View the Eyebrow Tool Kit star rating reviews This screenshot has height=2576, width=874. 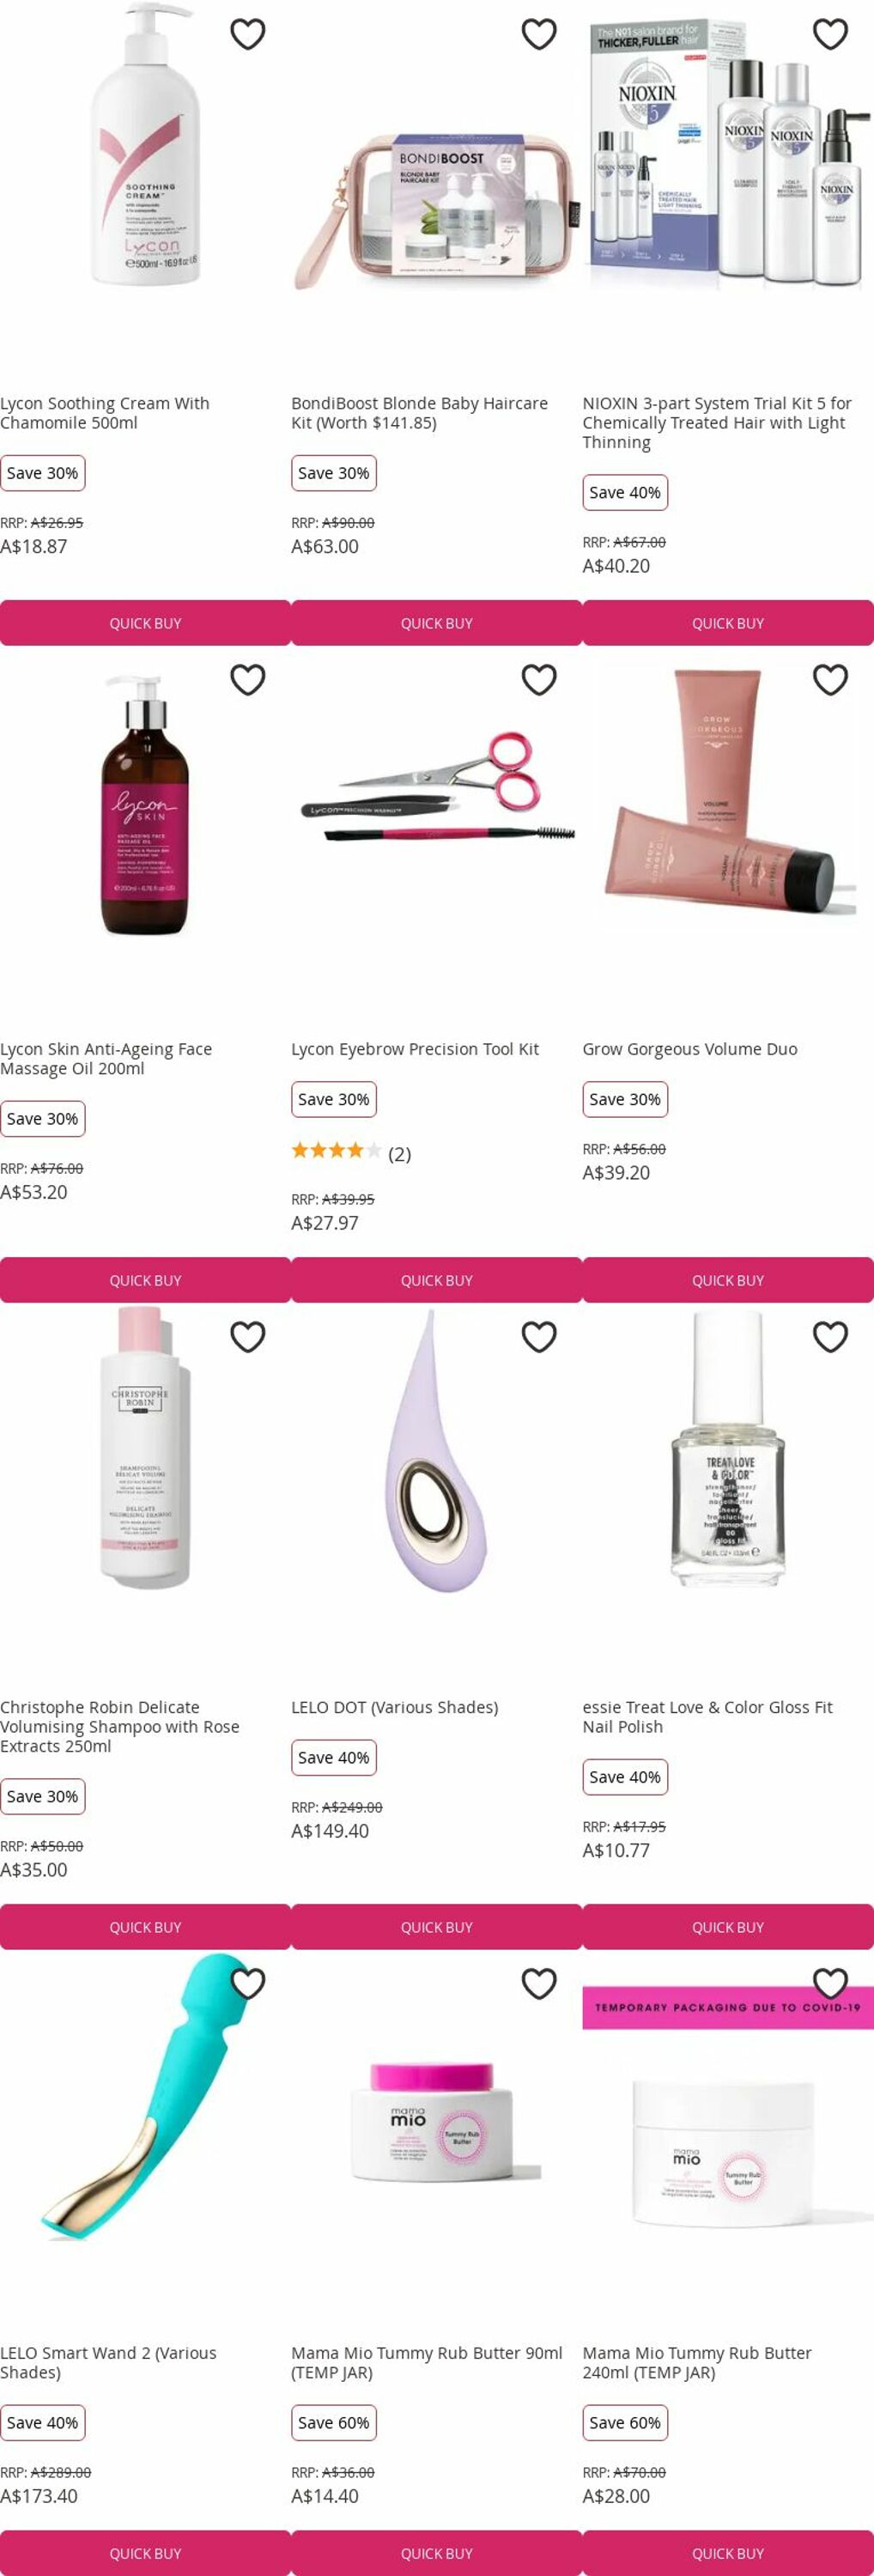pyautogui.click(x=351, y=1153)
